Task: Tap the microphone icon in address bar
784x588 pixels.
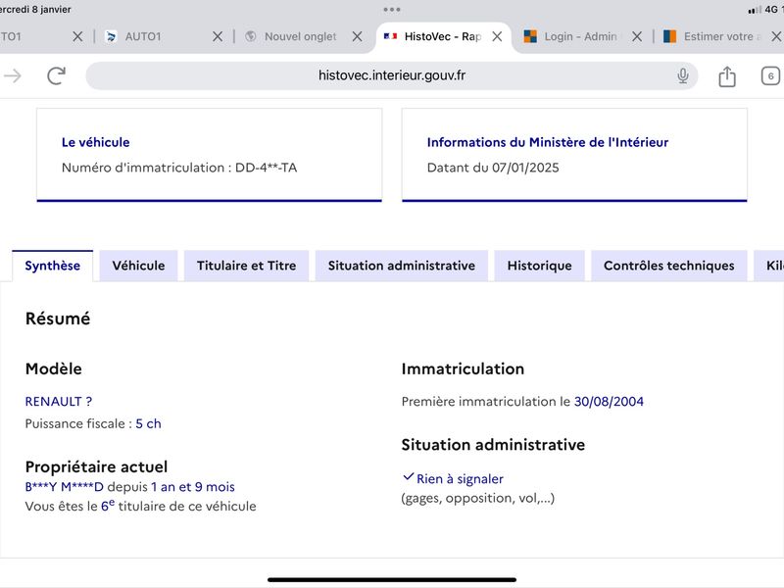Action: 682,75
